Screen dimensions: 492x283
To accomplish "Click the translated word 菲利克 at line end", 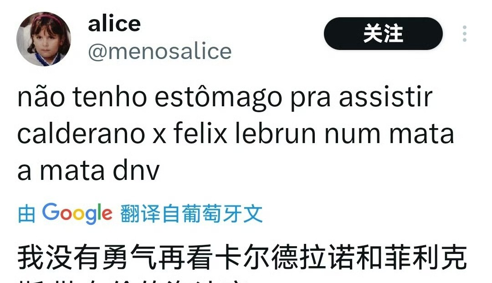I will coord(426,258).
